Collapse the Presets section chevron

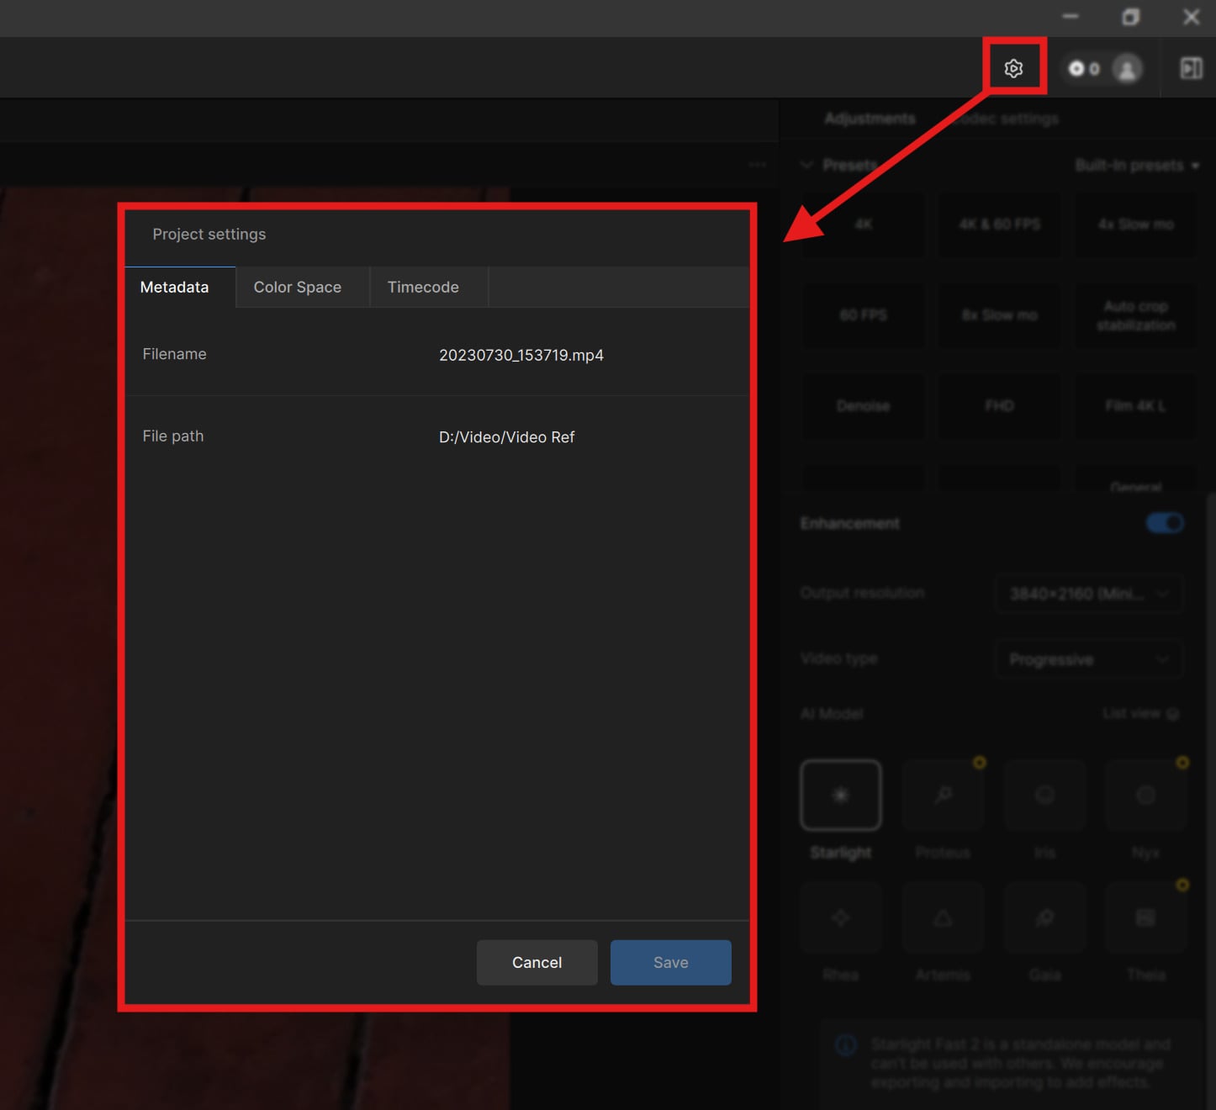[x=806, y=166]
